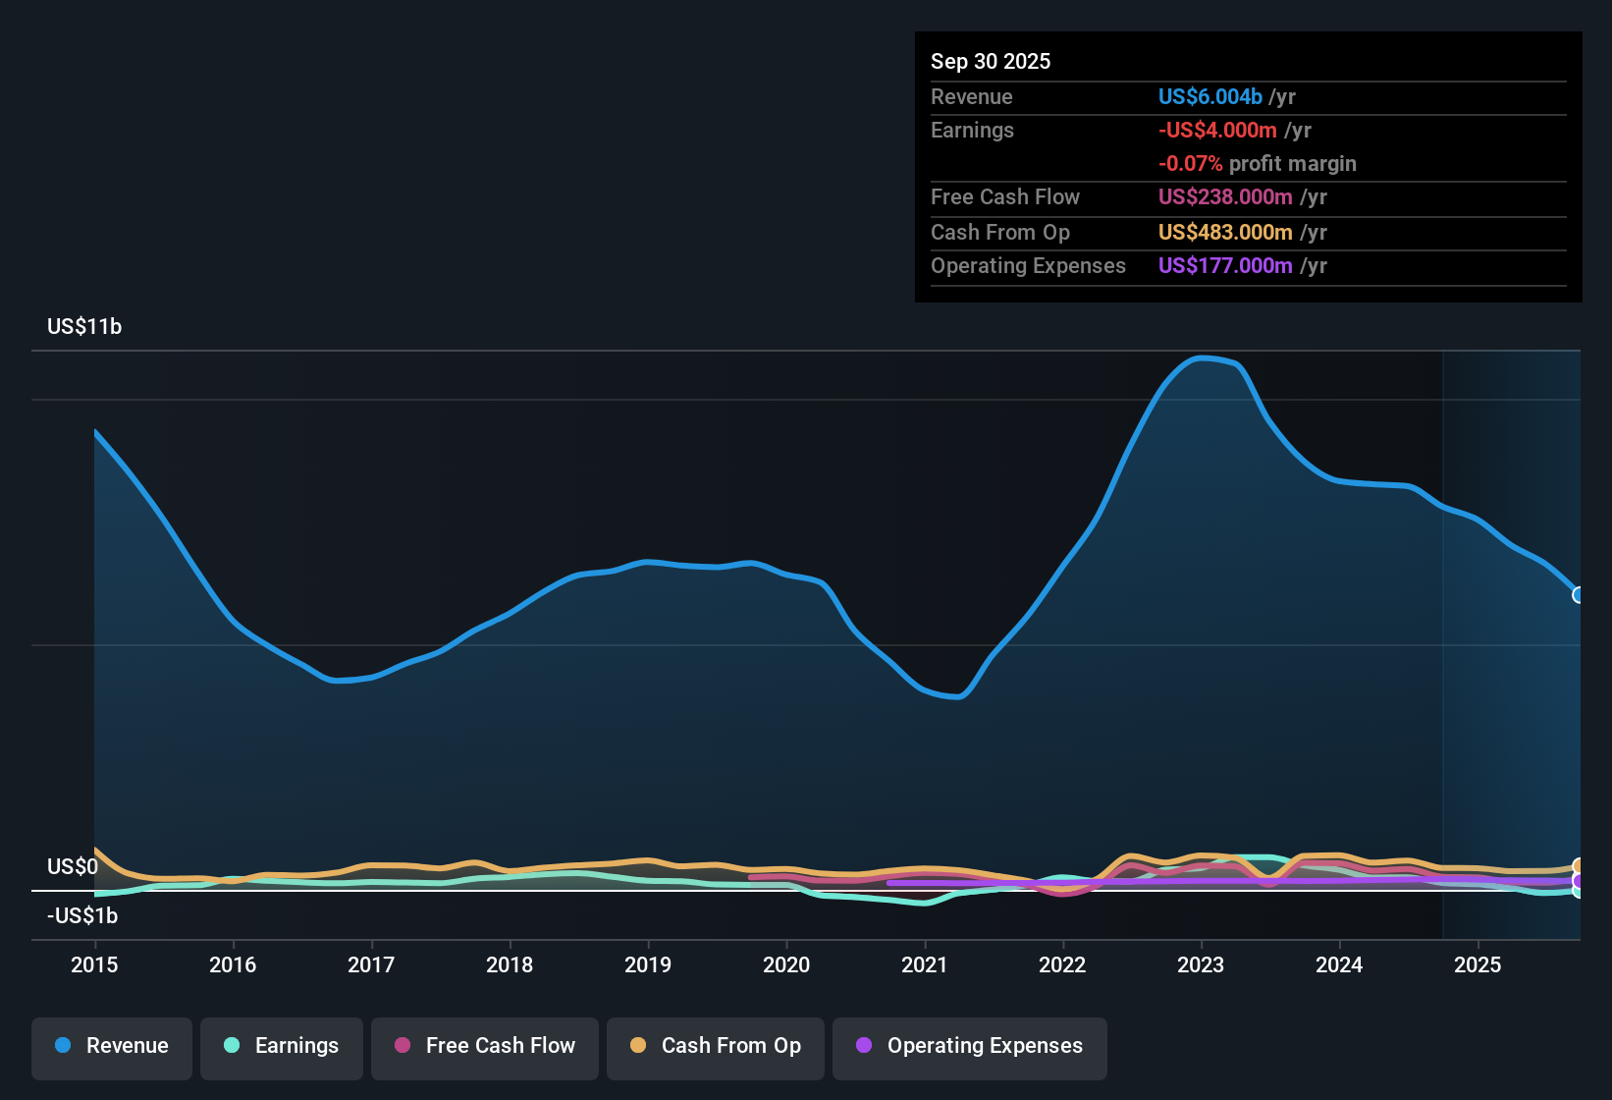Click the blue Revenue area fill of the chart
The image size is (1612, 1100).
click(x=687, y=737)
